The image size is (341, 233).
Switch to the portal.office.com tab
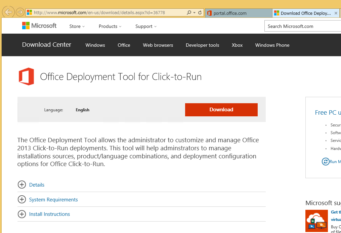pos(238,13)
